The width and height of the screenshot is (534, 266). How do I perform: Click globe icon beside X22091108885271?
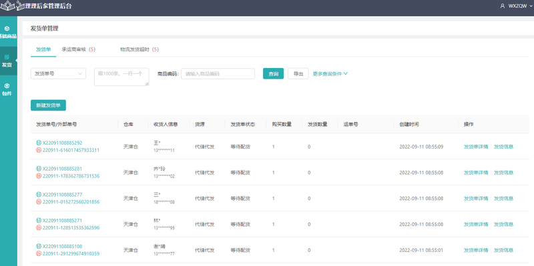pos(39,220)
